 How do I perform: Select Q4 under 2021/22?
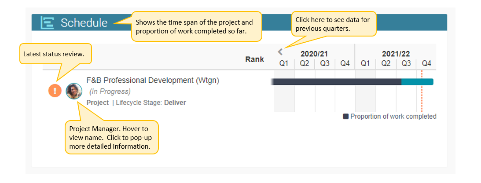coord(426,63)
